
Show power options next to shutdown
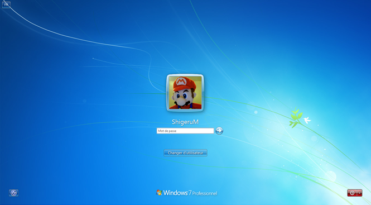[360, 193]
